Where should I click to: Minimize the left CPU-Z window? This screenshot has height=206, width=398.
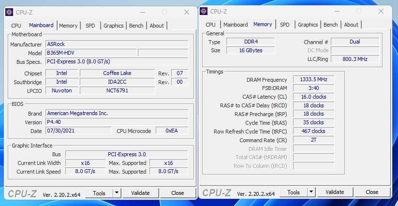point(143,12)
